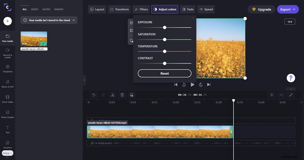Screen dimensions: 304x160
Task: Select the timeline video clip
Action: (x=160, y=132)
